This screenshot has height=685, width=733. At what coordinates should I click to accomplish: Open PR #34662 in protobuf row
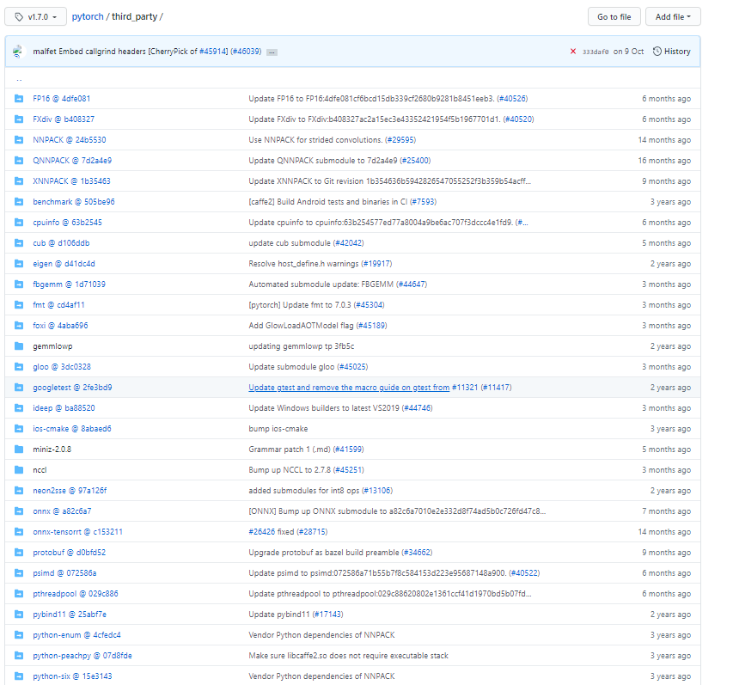417,552
